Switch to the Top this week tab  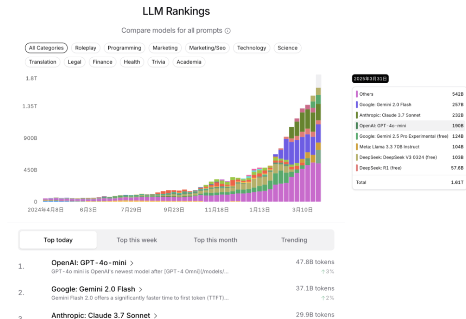[x=137, y=240]
